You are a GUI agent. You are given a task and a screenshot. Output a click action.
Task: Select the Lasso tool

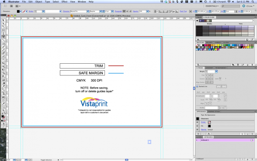(3, 30)
